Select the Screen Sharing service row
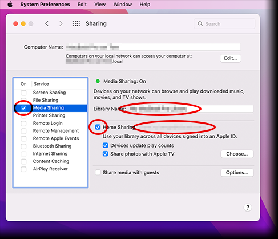 click(x=50, y=93)
